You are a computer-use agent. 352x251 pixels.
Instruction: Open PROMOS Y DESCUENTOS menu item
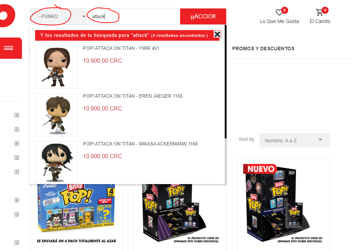pos(263,49)
